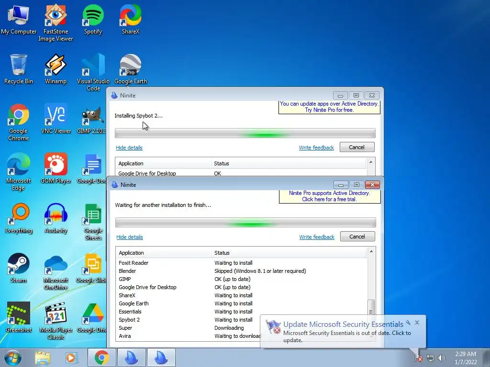Switch to Chrome in the taskbar
This screenshot has width=490, height=367.
pyautogui.click(x=101, y=357)
